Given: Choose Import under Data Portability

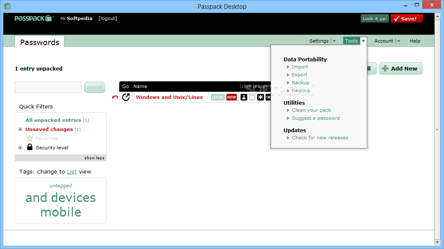Looking at the screenshot, I should [x=300, y=67].
